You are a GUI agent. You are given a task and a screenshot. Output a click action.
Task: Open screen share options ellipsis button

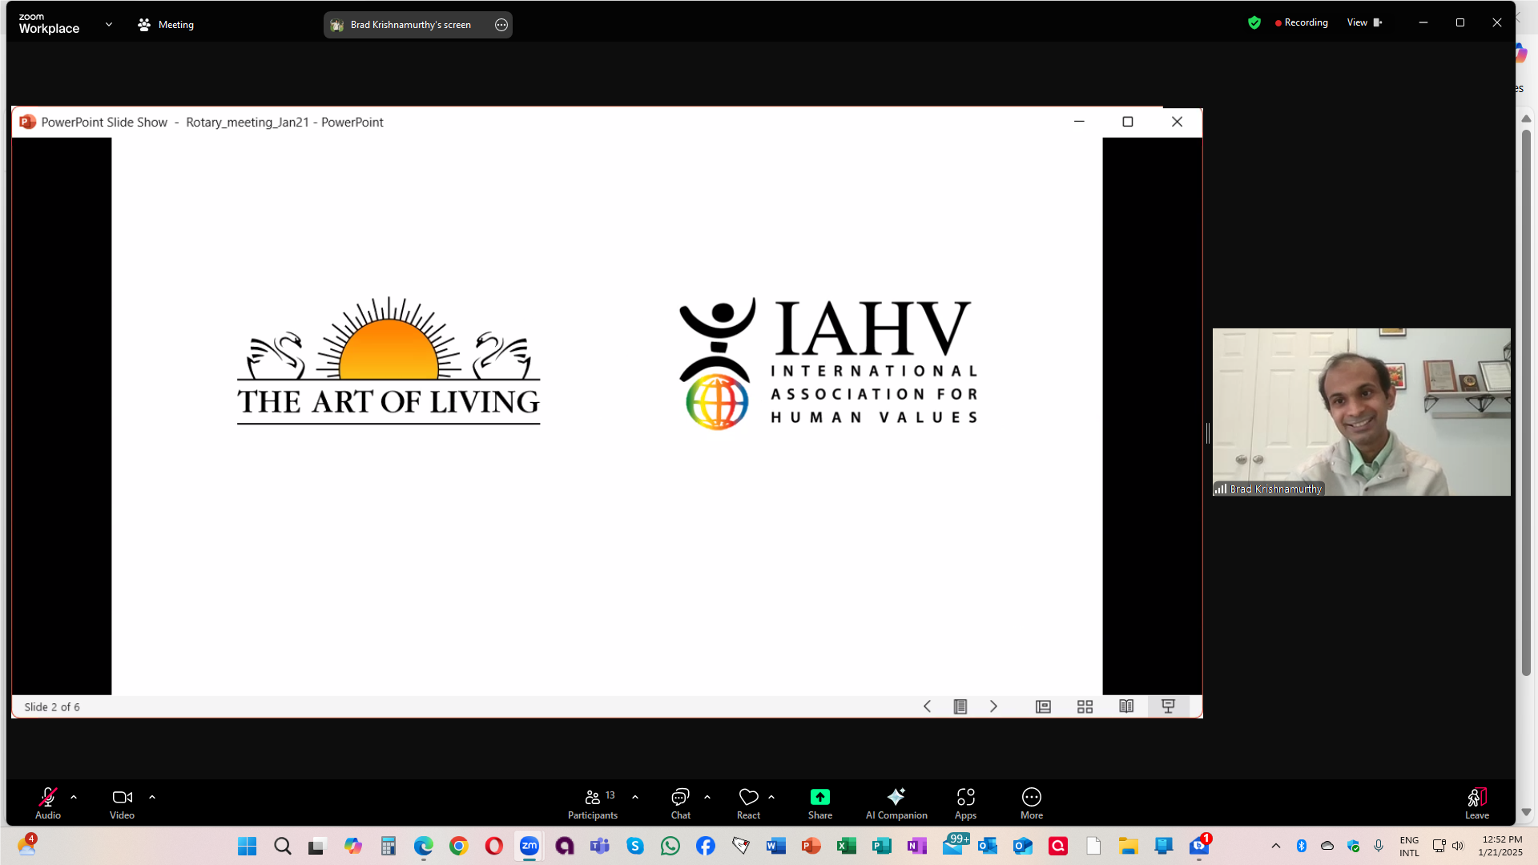(501, 25)
